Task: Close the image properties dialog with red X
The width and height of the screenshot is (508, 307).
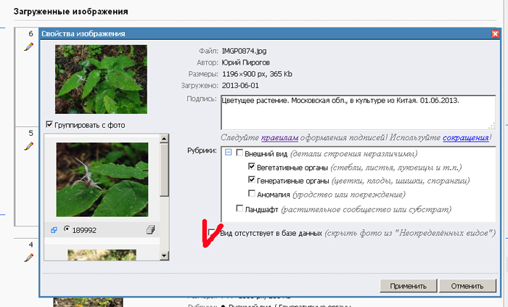Action: [x=494, y=33]
